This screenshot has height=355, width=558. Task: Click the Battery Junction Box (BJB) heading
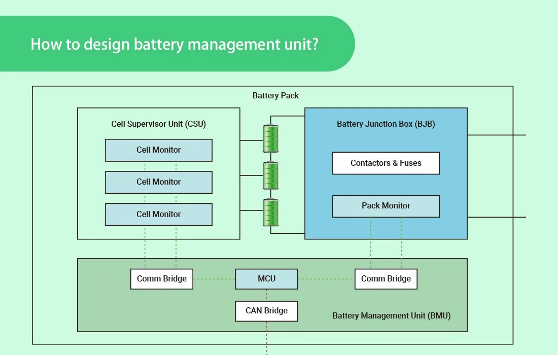point(386,124)
